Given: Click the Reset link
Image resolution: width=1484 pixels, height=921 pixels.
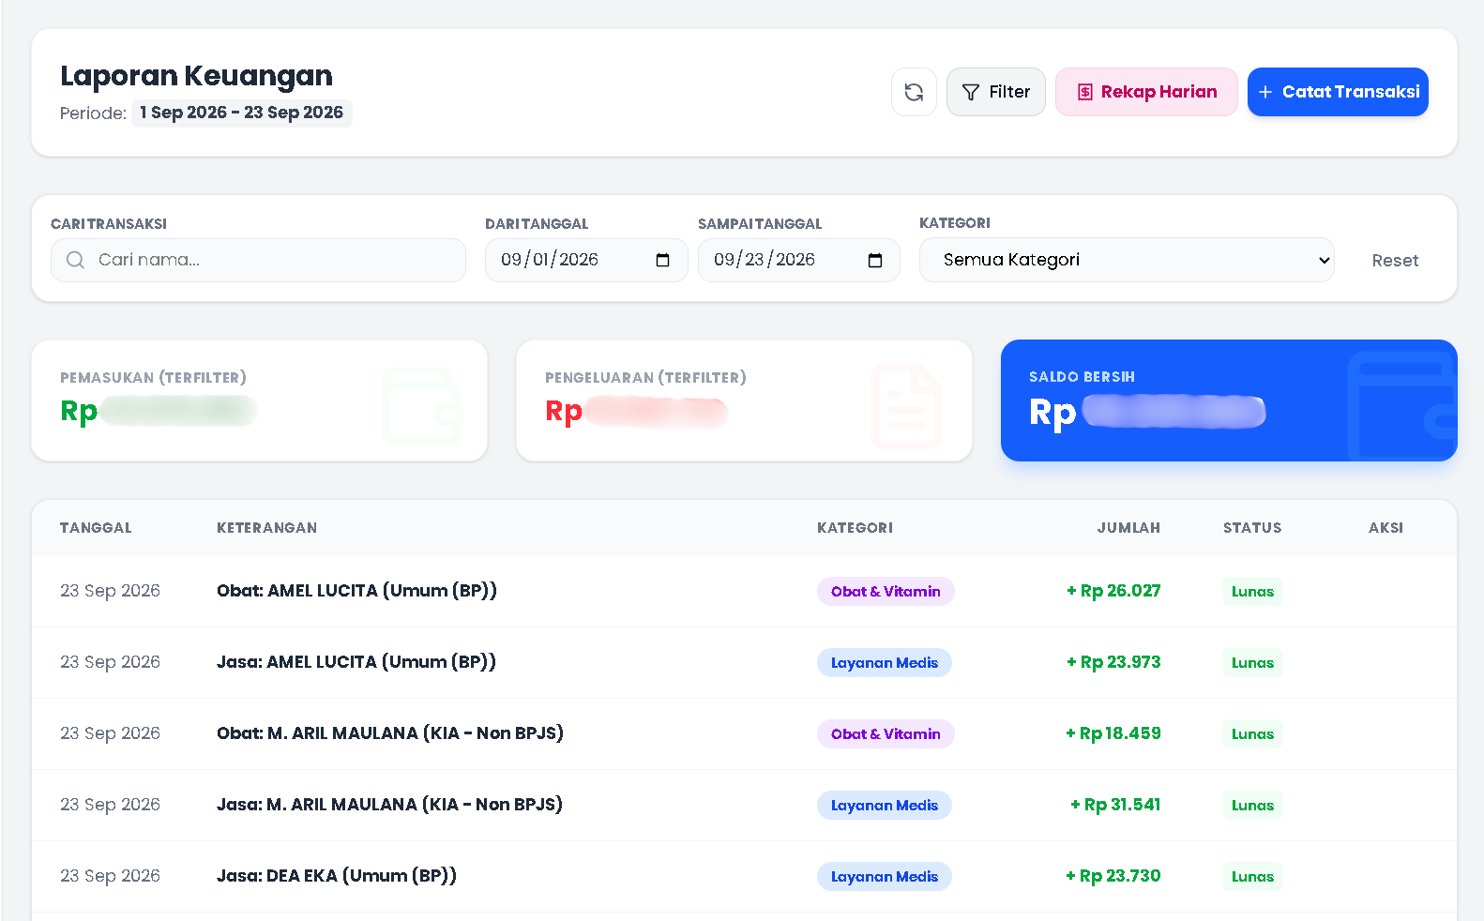Looking at the screenshot, I should 1395,261.
